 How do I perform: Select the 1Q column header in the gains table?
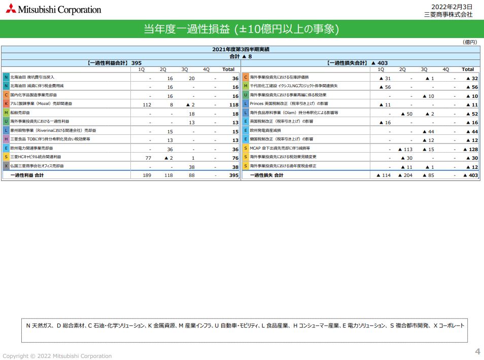pos(142,69)
